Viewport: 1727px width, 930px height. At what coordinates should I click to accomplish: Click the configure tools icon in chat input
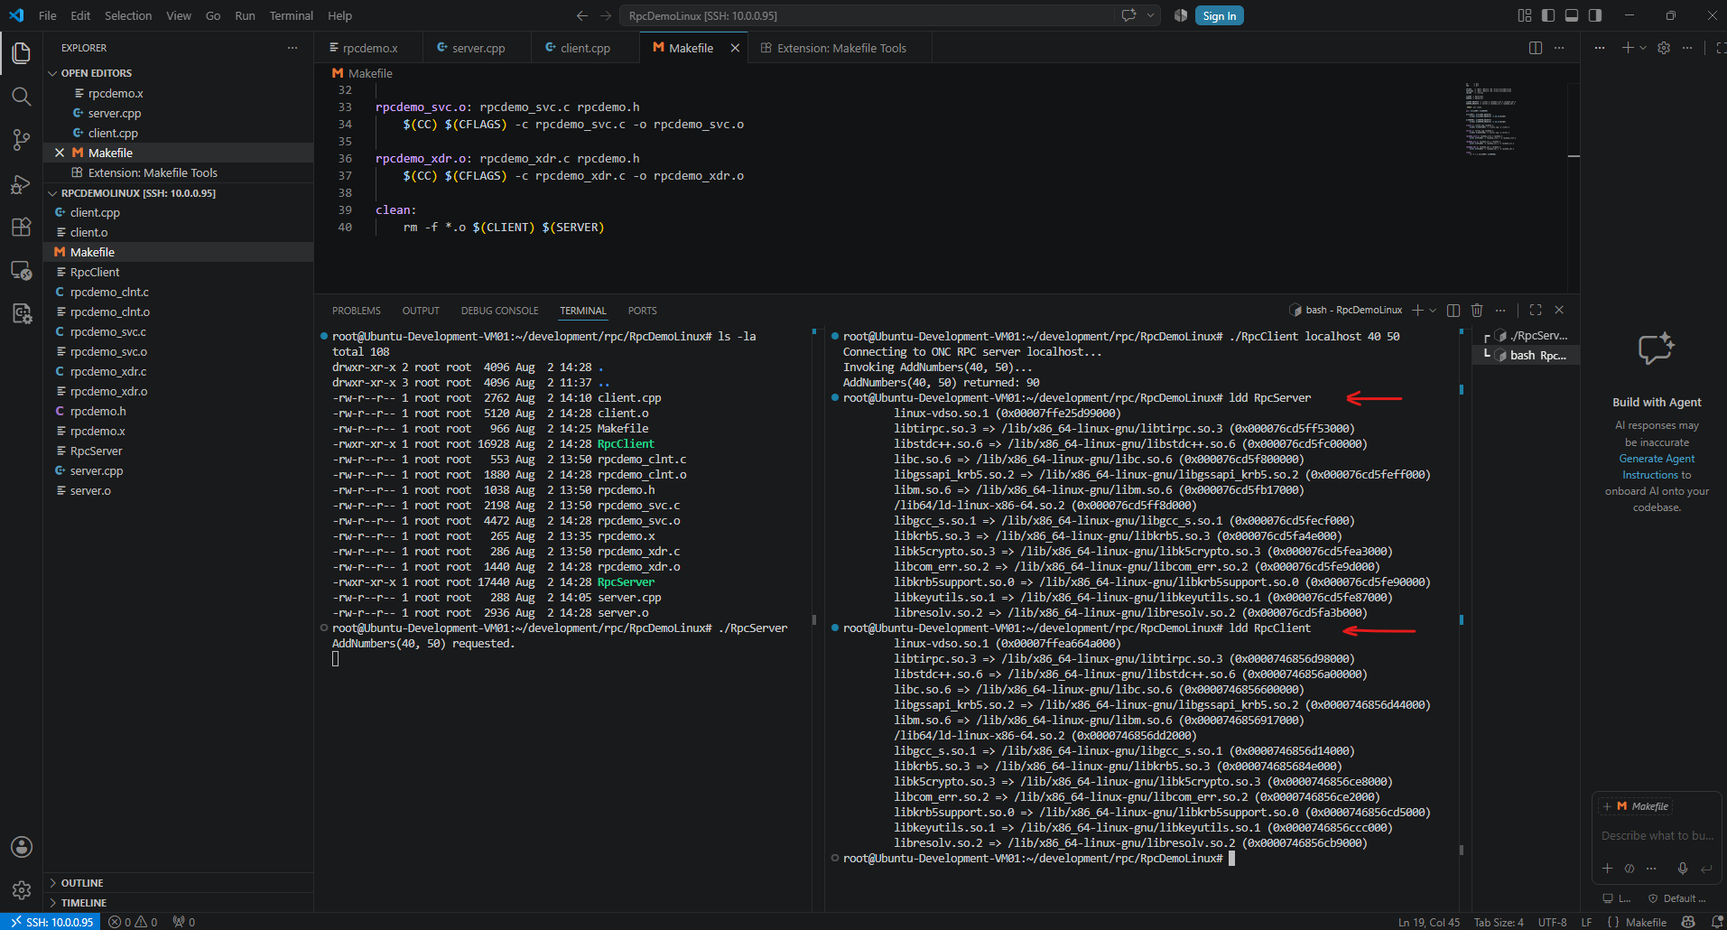click(1630, 869)
